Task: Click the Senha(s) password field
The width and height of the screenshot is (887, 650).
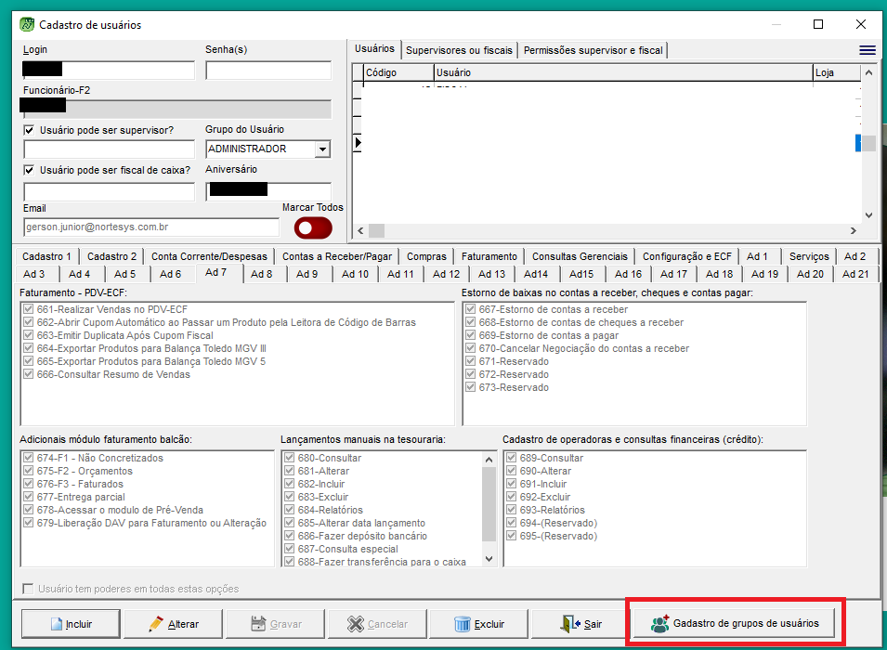Action: tap(267, 71)
